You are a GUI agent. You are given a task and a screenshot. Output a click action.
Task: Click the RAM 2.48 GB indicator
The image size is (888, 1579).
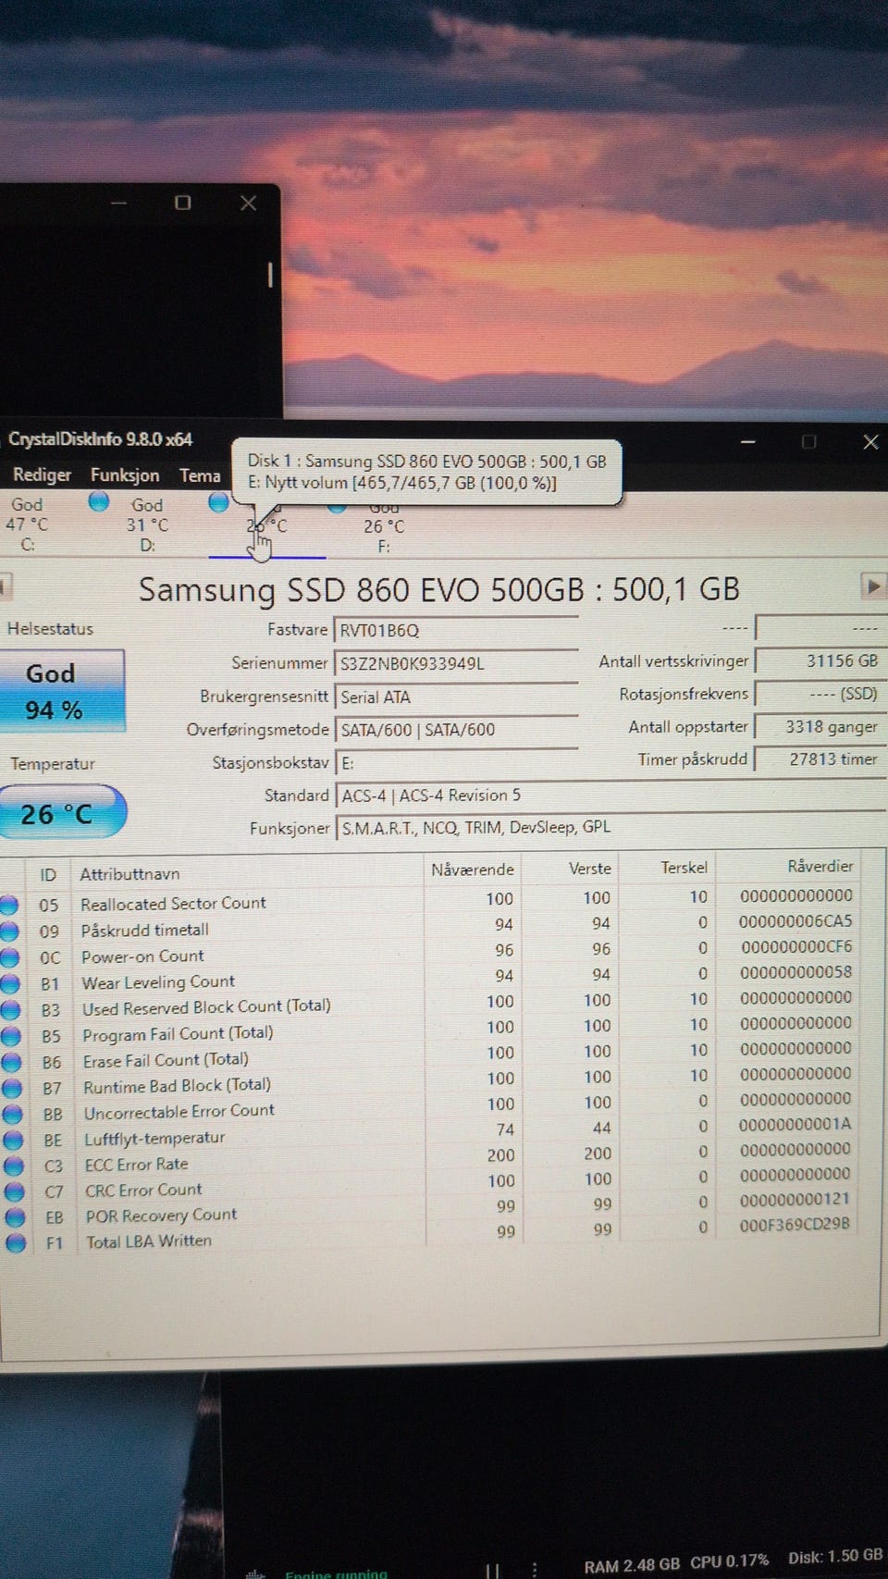pos(632,1565)
